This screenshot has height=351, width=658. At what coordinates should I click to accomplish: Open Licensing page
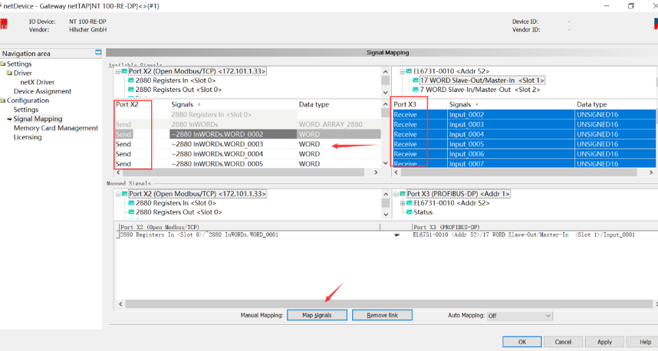[27, 137]
